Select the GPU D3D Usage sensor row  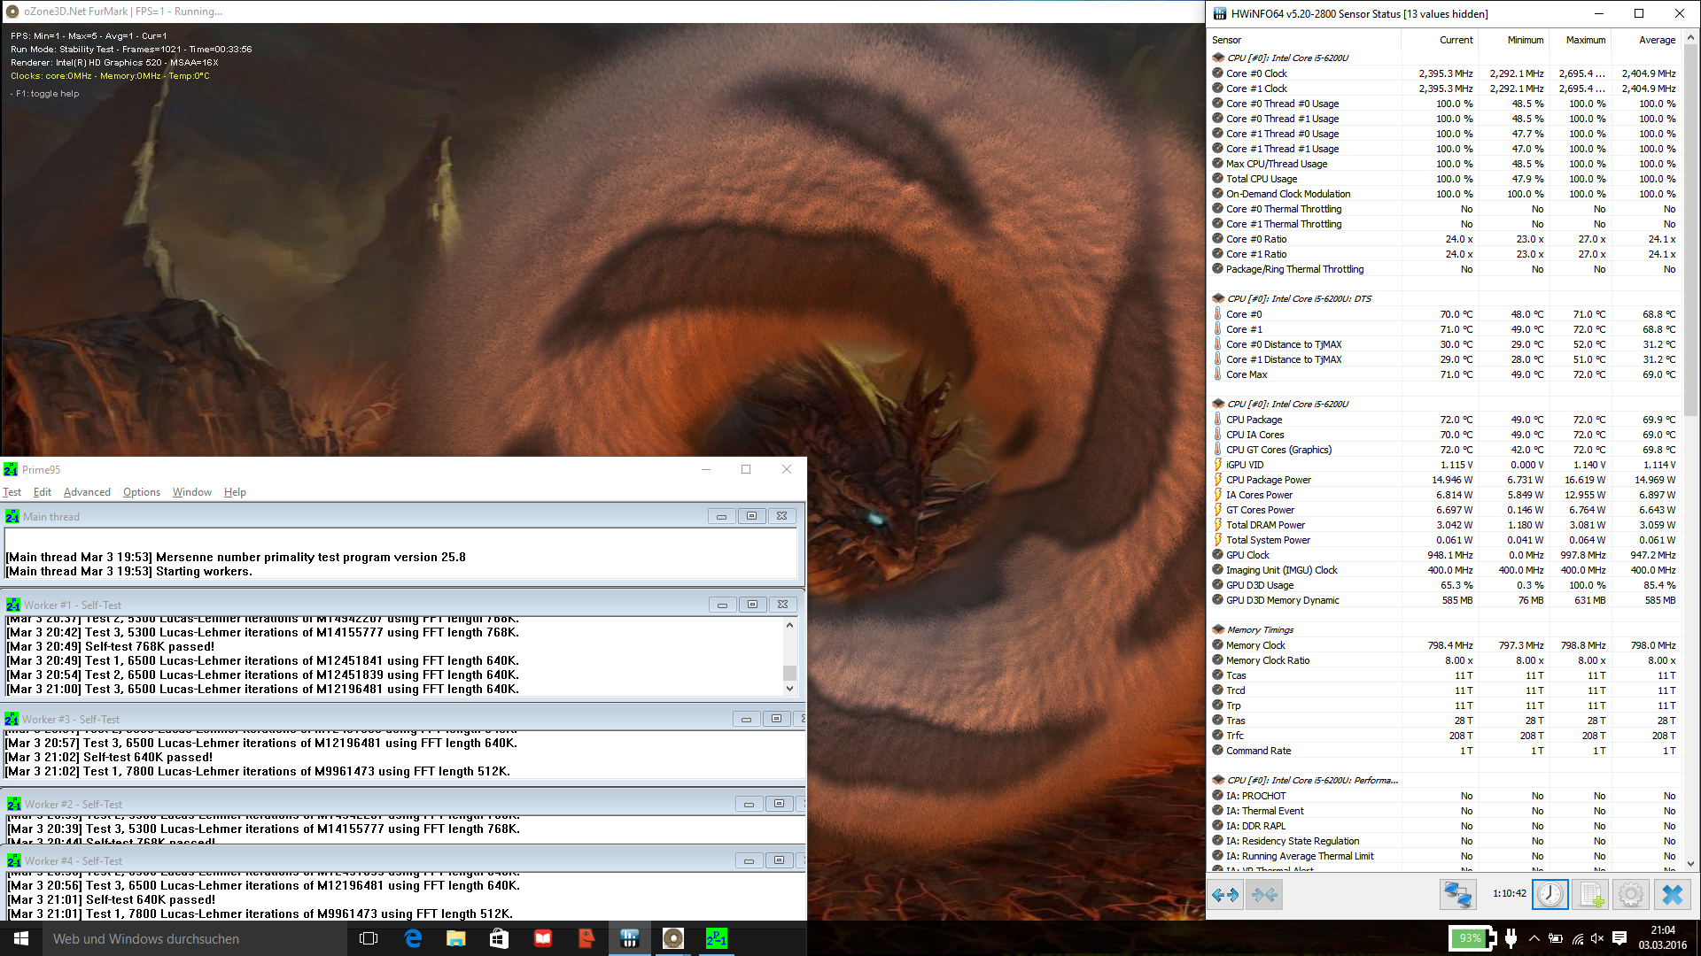coord(1445,585)
